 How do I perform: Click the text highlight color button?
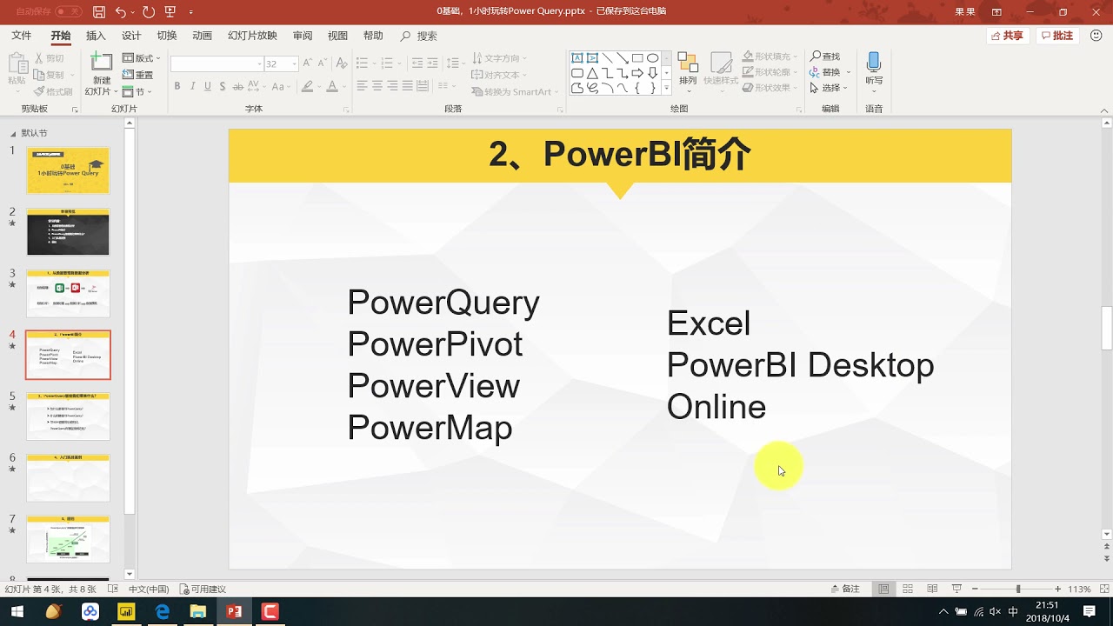[x=306, y=86]
